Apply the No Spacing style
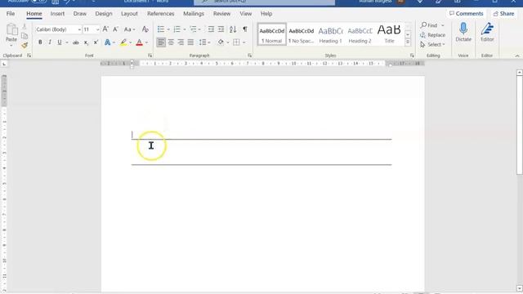 click(302, 34)
